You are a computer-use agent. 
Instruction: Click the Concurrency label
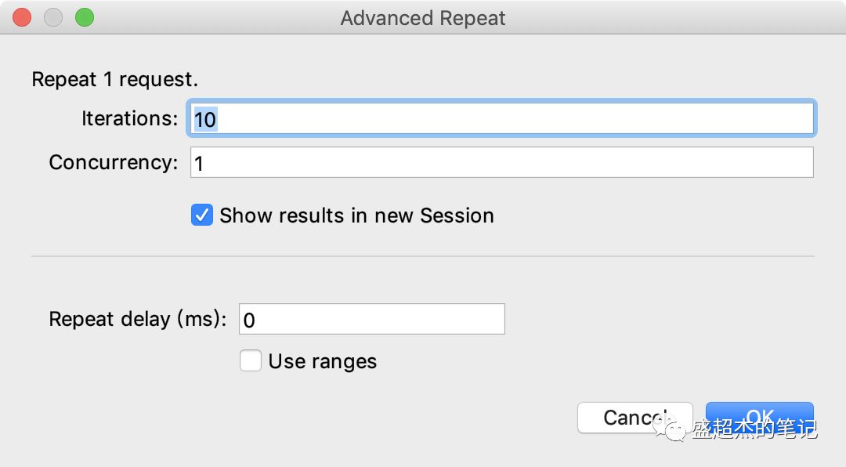click(x=114, y=162)
